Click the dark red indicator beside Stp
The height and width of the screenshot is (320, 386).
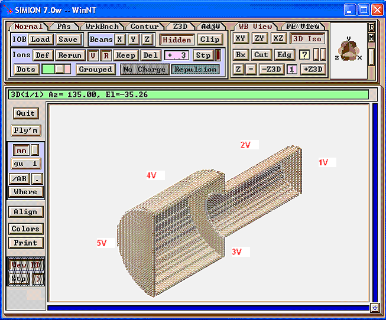(218, 55)
